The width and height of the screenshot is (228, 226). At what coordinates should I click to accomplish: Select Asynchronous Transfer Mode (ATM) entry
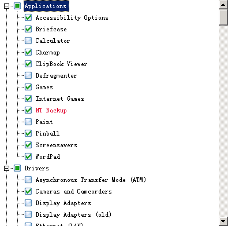point(91,180)
